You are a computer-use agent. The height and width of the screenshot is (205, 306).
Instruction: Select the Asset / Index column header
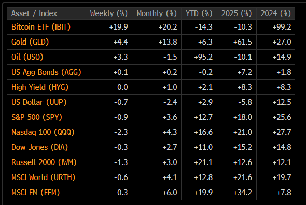click(34, 13)
